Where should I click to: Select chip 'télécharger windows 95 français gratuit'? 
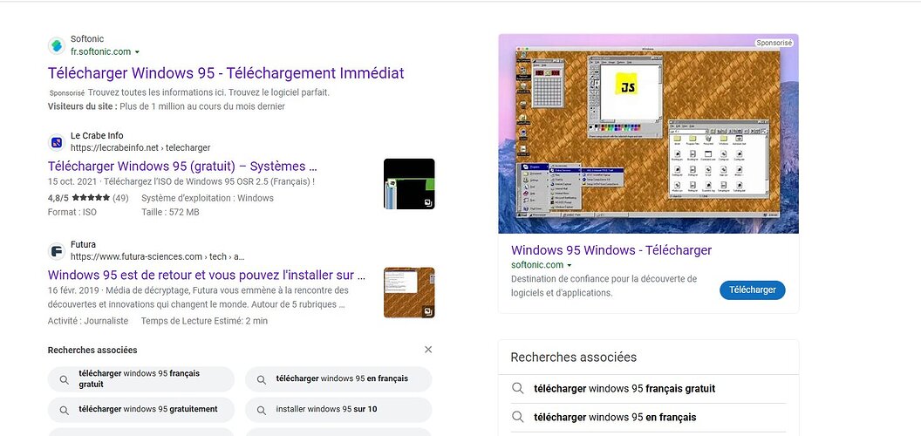click(141, 379)
